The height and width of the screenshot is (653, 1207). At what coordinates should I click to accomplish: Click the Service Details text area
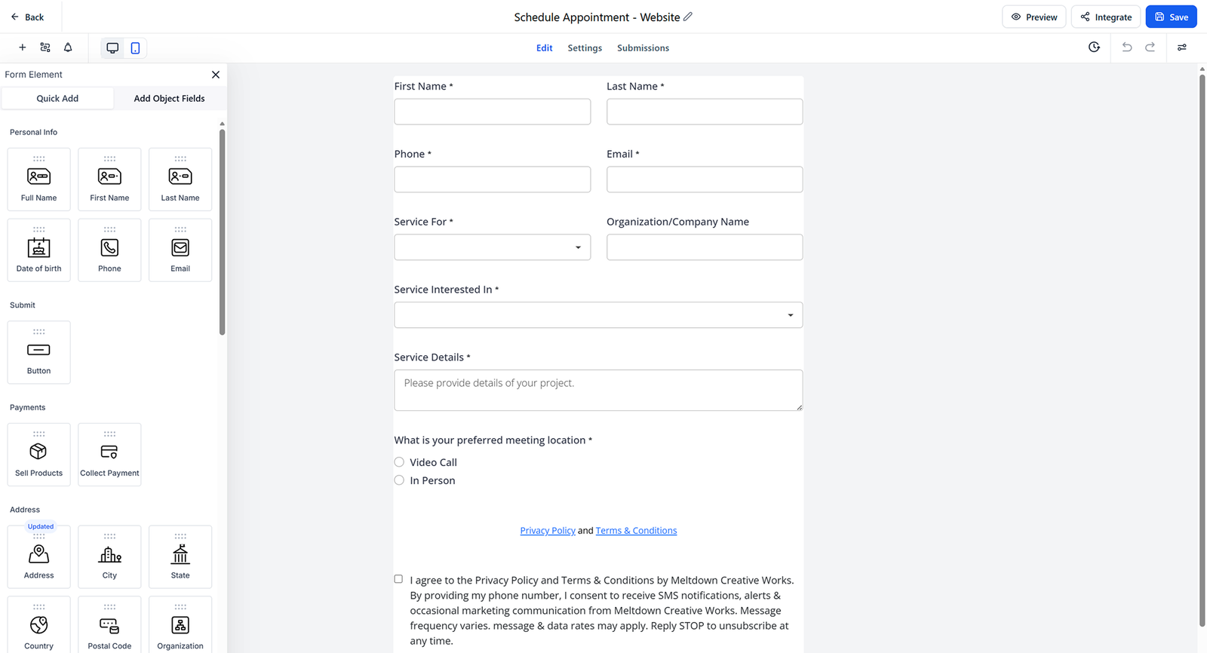pos(598,390)
